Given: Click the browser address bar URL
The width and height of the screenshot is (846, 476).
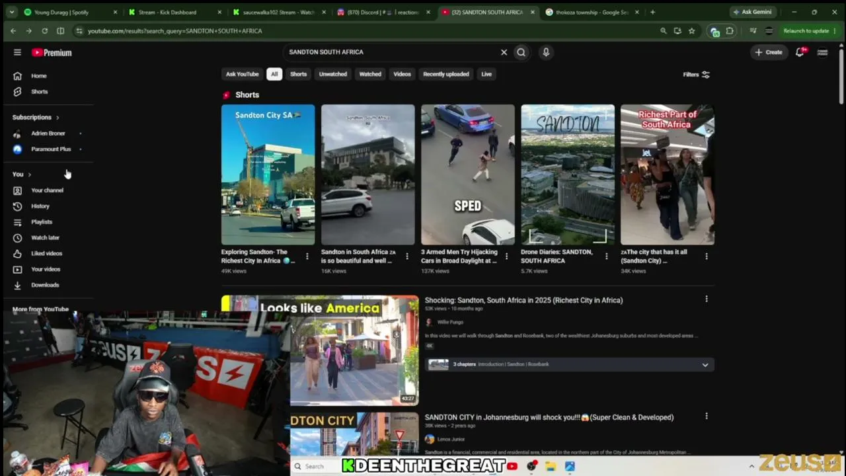Looking at the screenshot, I should pos(175,31).
